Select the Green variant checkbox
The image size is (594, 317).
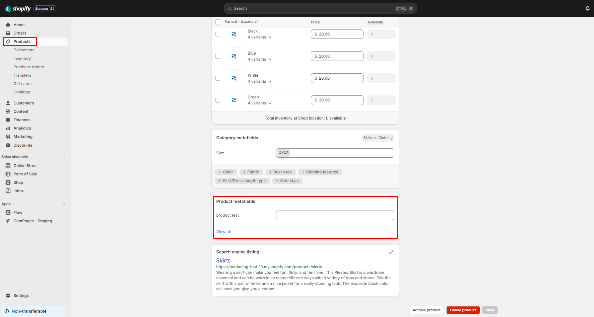218,100
